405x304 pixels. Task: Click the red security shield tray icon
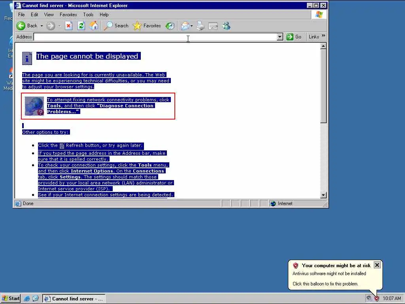377,298
